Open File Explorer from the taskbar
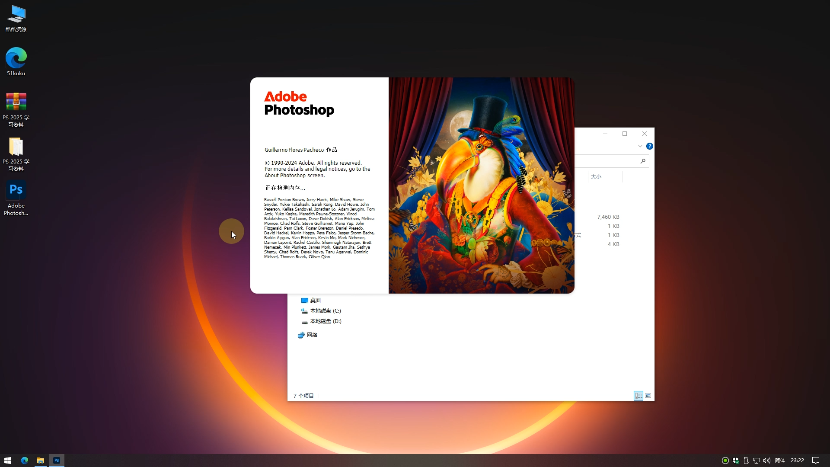The height and width of the screenshot is (467, 830). point(41,461)
